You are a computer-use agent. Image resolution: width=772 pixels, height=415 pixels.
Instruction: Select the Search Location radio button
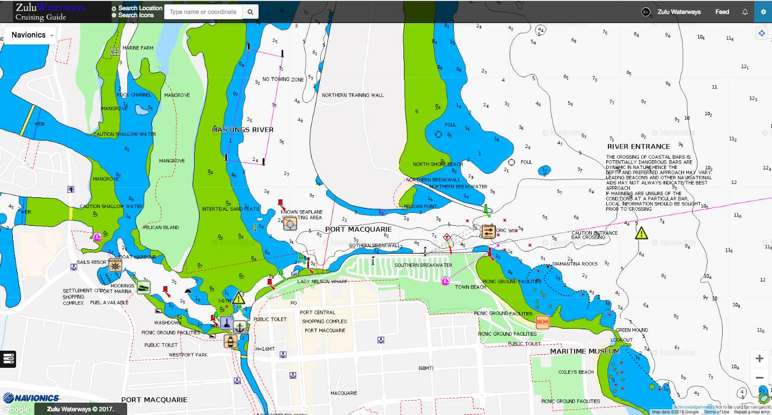(114, 9)
